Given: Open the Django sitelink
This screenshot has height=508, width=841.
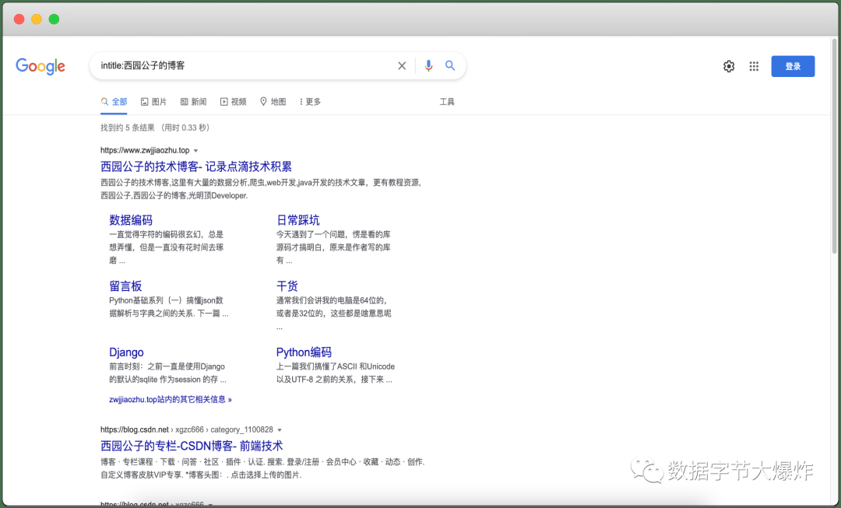Looking at the screenshot, I should pyautogui.click(x=127, y=352).
